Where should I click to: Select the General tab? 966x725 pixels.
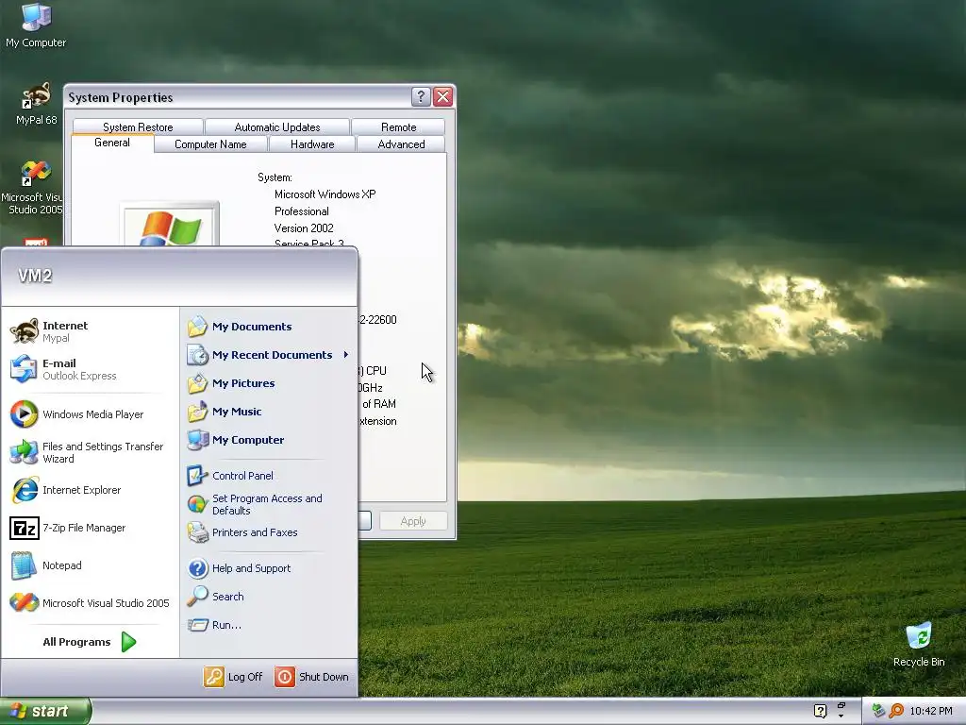(112, 143)
